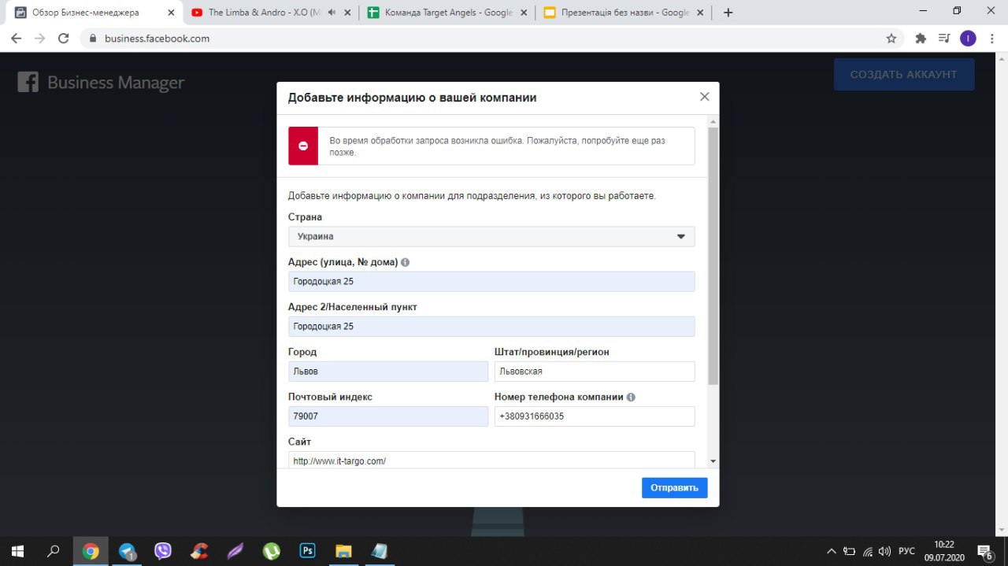Screen dimensions: 1008x566
Task: Click info icon beside Номер телефона компании
Action: (631, 398)
